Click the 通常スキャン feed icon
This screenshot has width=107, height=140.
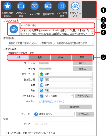(x=36, y=114)
